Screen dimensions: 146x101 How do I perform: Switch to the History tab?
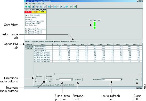(x=41, y=42)
